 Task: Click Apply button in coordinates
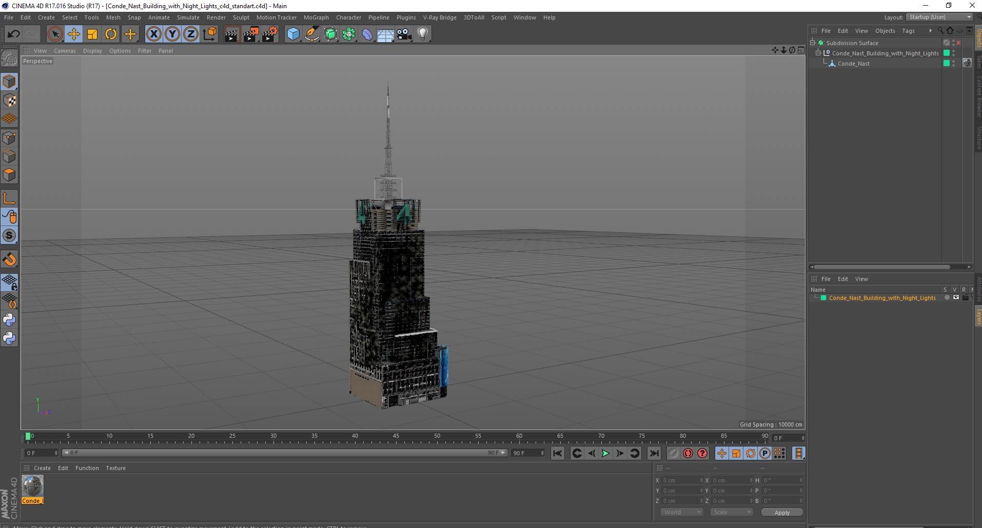tap(782, 512)
